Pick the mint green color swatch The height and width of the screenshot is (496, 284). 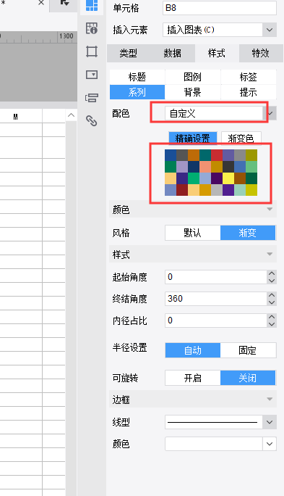[240, 190]
